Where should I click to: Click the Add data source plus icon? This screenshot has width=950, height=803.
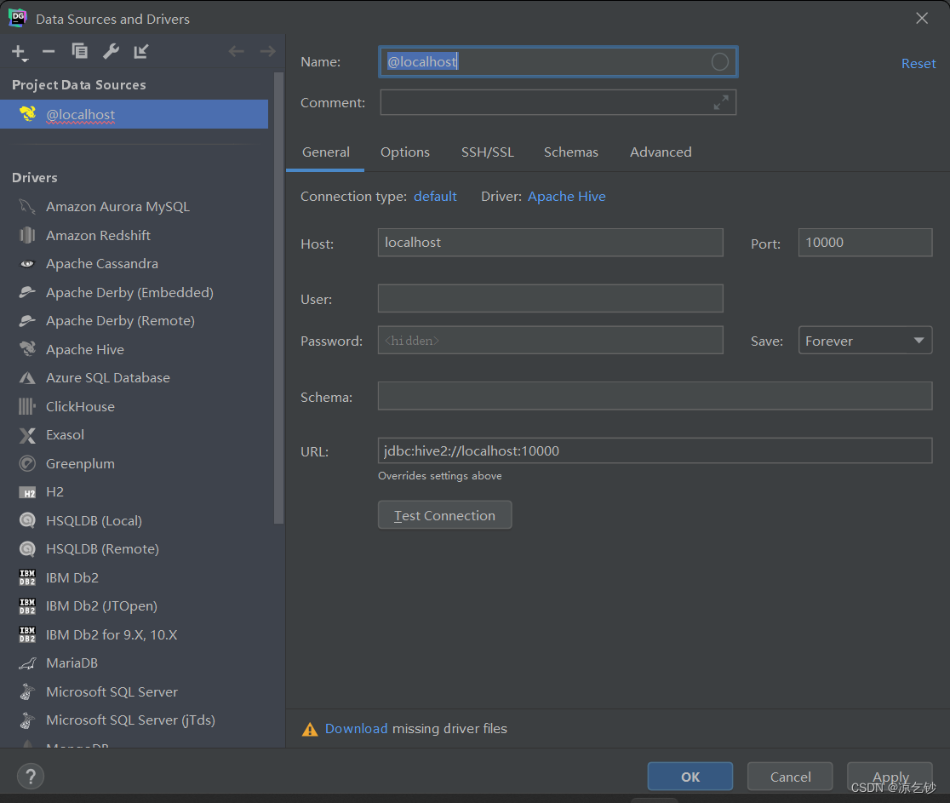tap(20, 53)
